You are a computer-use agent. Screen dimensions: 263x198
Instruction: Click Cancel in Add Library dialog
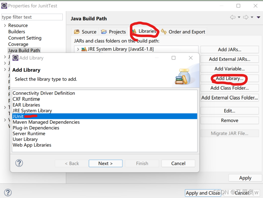pos(178,163)
